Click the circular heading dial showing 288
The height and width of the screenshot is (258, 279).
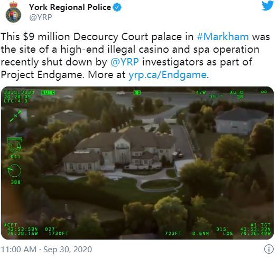(14, 170)
